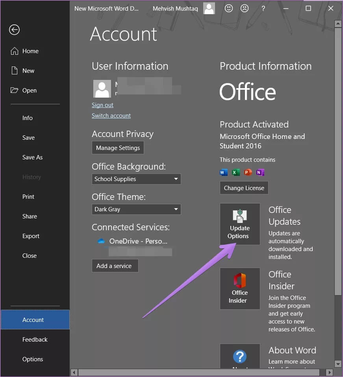Click the Change License button
The image size is (343, 377).
[x=244, y=188]
